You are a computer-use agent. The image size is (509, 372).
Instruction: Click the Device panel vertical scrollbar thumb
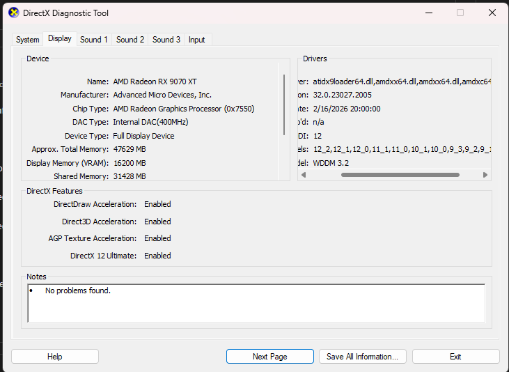284,104
